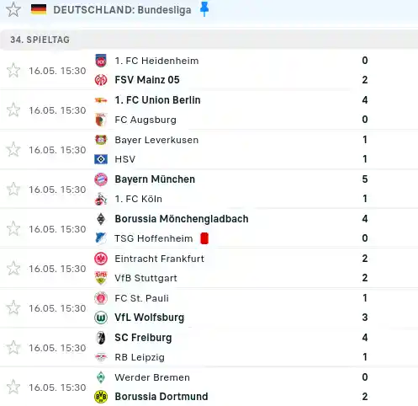
Task: Toggle favorite star for Heidenheim vs Mainz match
Action: (x=13, y=70)
